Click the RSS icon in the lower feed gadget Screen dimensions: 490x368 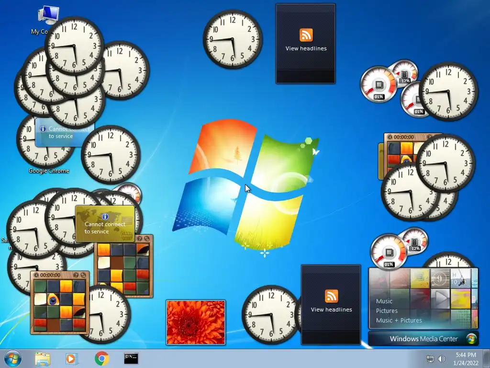coord(331,296)
